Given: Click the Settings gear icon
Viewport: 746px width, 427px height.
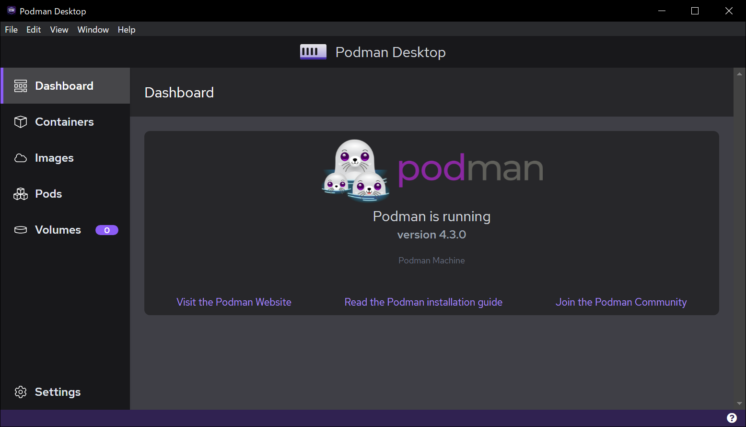Looking at the screenshot, I should pos(21,392).
